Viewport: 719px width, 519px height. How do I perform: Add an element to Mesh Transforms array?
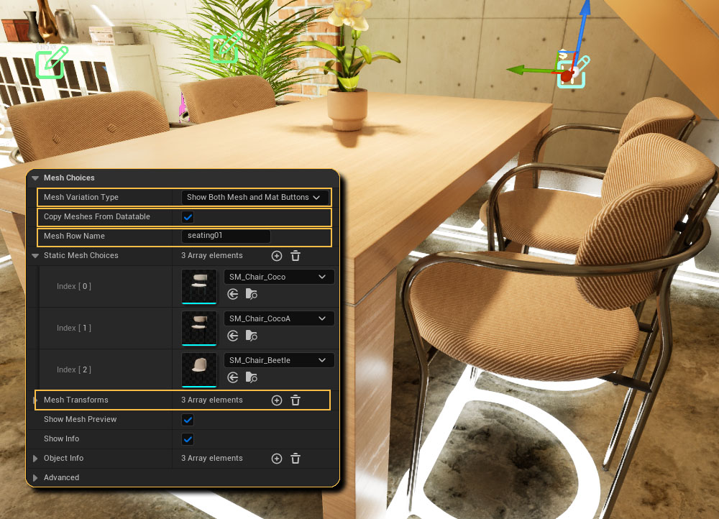pos(277,400)
